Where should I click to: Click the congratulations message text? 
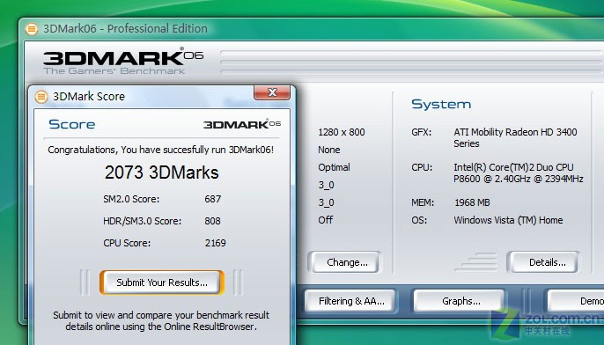tap(160, 150)
